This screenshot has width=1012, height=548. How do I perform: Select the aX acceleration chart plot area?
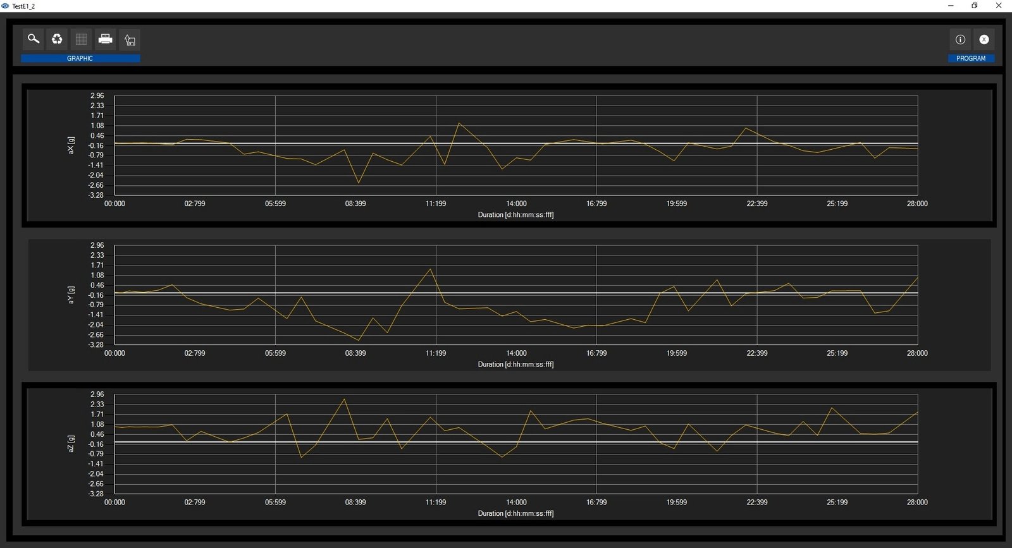[x=515, y=145]
